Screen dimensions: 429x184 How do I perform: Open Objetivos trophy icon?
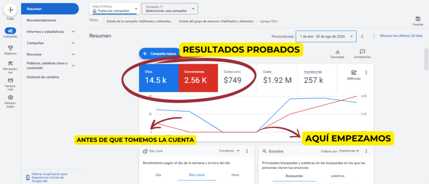pyautogui.click(x=10, y=48)
